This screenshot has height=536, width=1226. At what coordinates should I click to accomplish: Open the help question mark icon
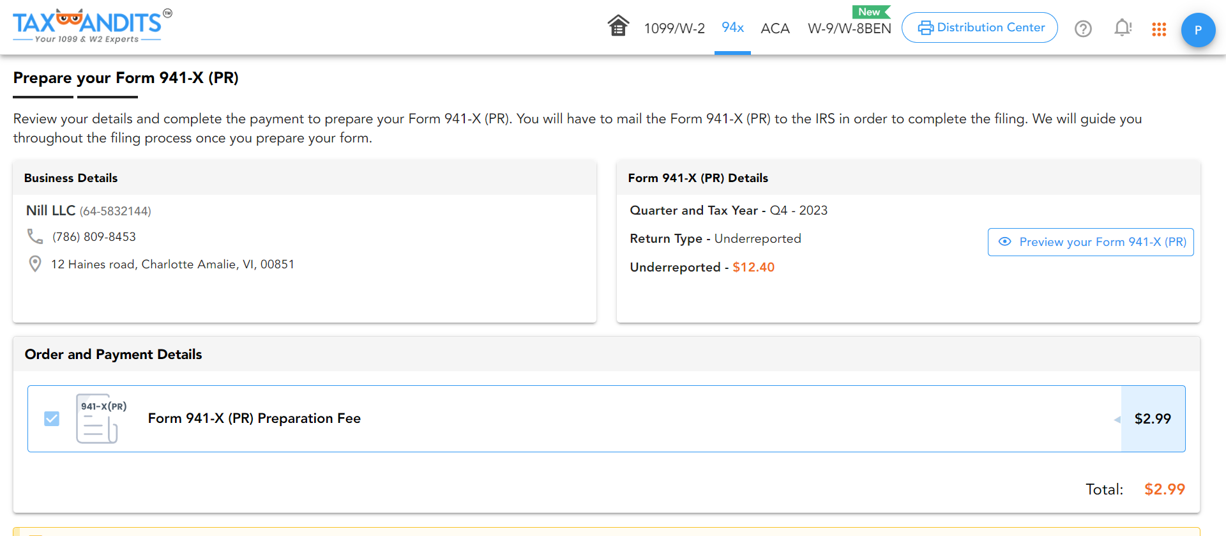click(1083, 29)
